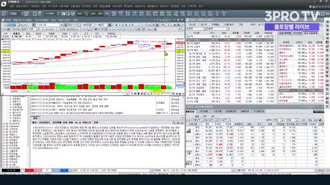Click bar chart icon in investor trading panel

(189, 131)
